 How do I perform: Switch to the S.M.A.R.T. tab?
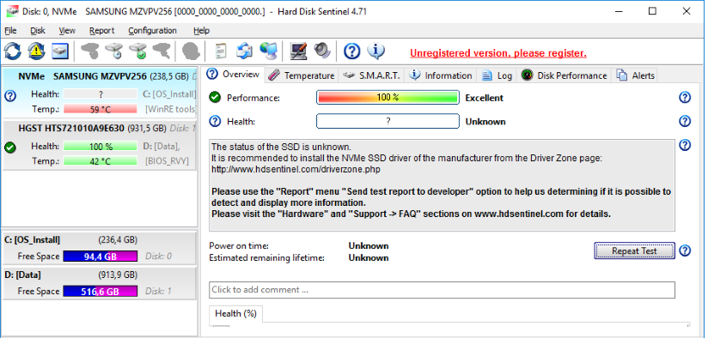tap(371, 75)
